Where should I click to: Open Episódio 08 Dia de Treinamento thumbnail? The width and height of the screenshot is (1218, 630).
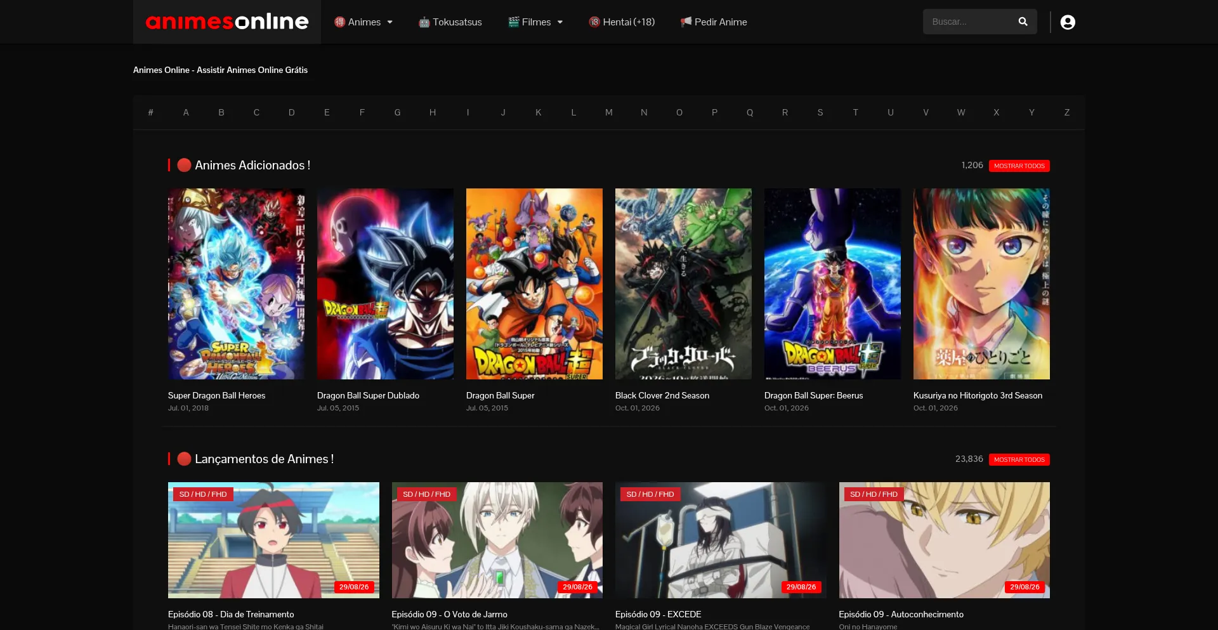coord(273,540)
